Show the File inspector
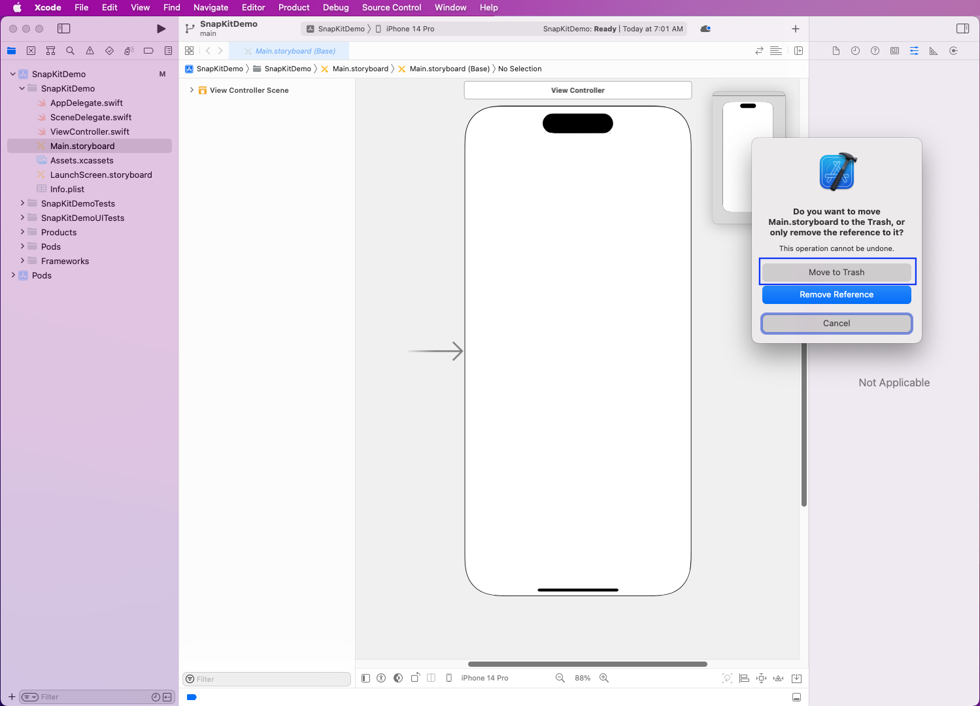This screenshot has height=706, width=980. tap(836, 51)
